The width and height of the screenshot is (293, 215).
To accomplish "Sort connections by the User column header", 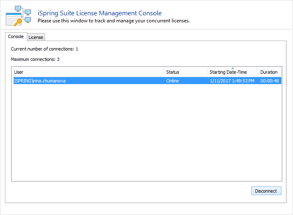I will tap(87, 72).
